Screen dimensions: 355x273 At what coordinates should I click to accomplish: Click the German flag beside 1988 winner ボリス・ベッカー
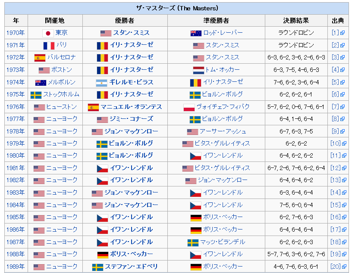point(103,255)
